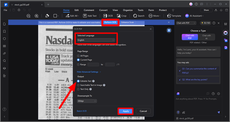Viewport: 230px width, 122px height.
Task: Select the Chat with AI type
Action: tap(206, 37)
